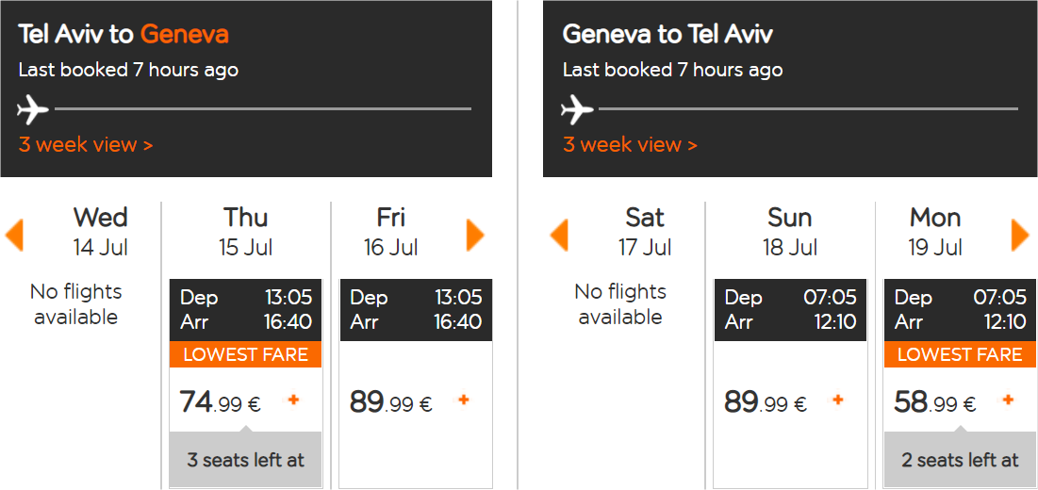This screenshot has width=1038, height=490.
Task: Show later return dates with right arrow
Action: (1020, 236)
